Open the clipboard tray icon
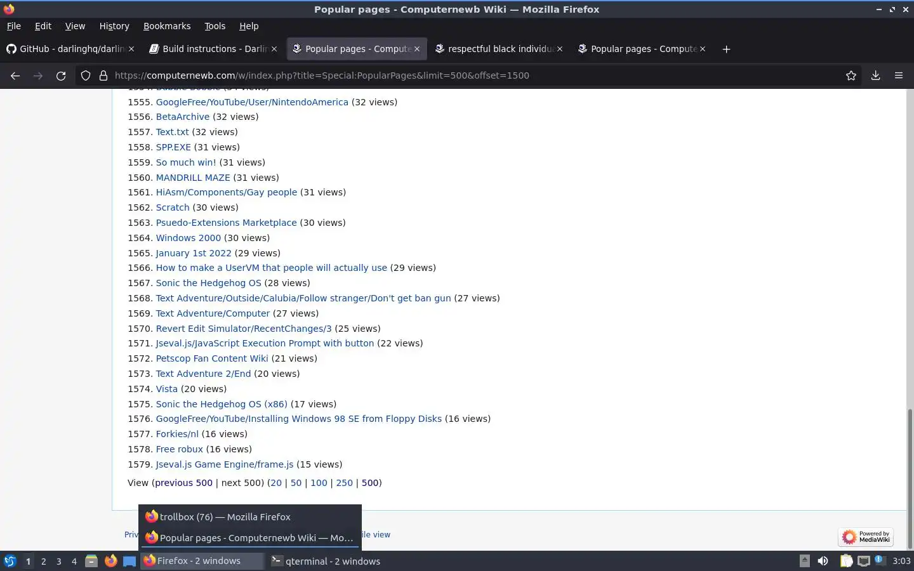Screen dimensions: 914x571 pyautogui.click(x=846, y=561)
